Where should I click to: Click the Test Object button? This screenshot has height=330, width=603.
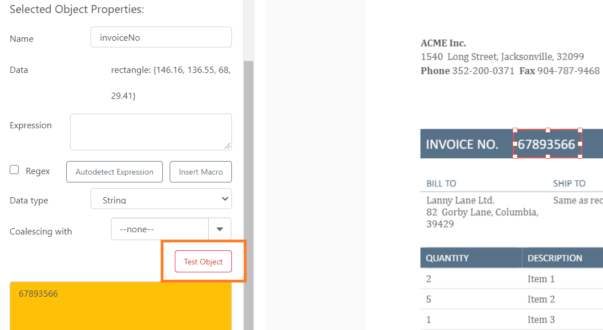coord(203,262)
